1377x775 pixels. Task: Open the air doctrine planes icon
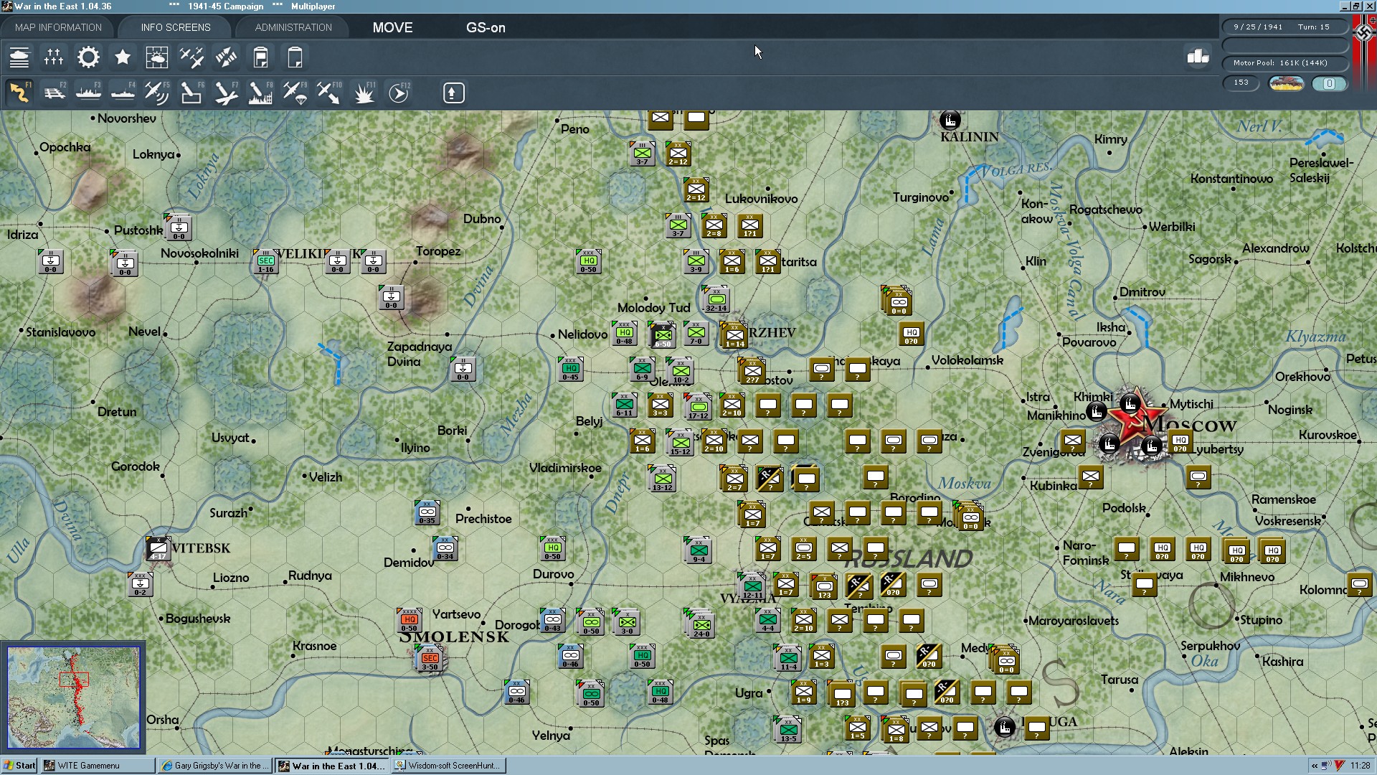(x=191, y=57)
